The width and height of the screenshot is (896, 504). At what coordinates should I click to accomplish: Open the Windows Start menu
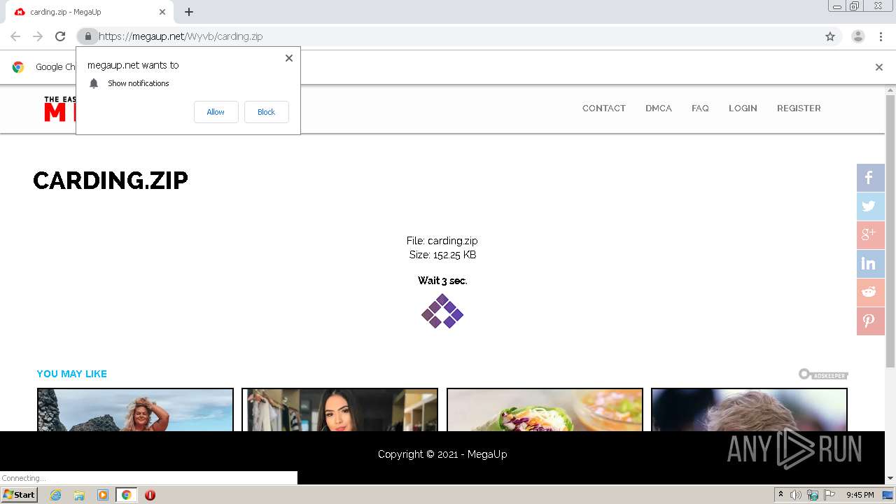pyautogui.click(x=19, y=495)
